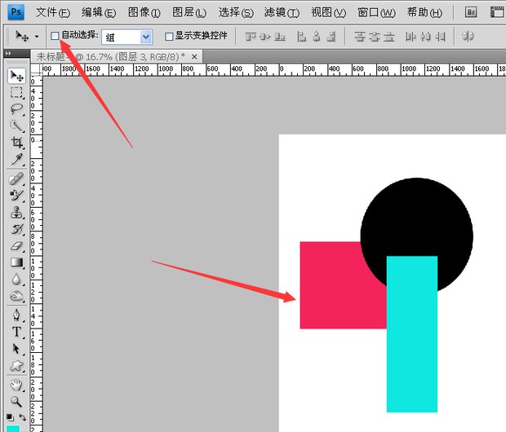Choose the Eyedropper tool
This screenshot has width=506, height=432.
[x=16, y=158]
